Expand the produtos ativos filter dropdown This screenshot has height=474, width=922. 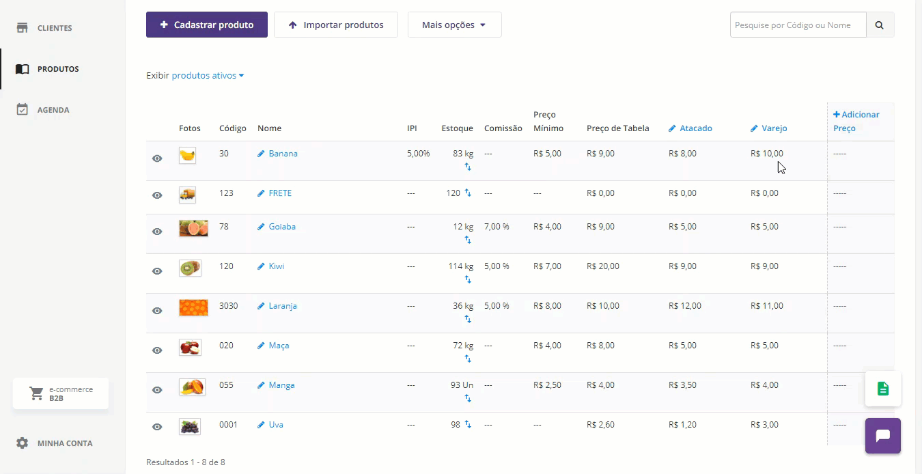[208, 76]
